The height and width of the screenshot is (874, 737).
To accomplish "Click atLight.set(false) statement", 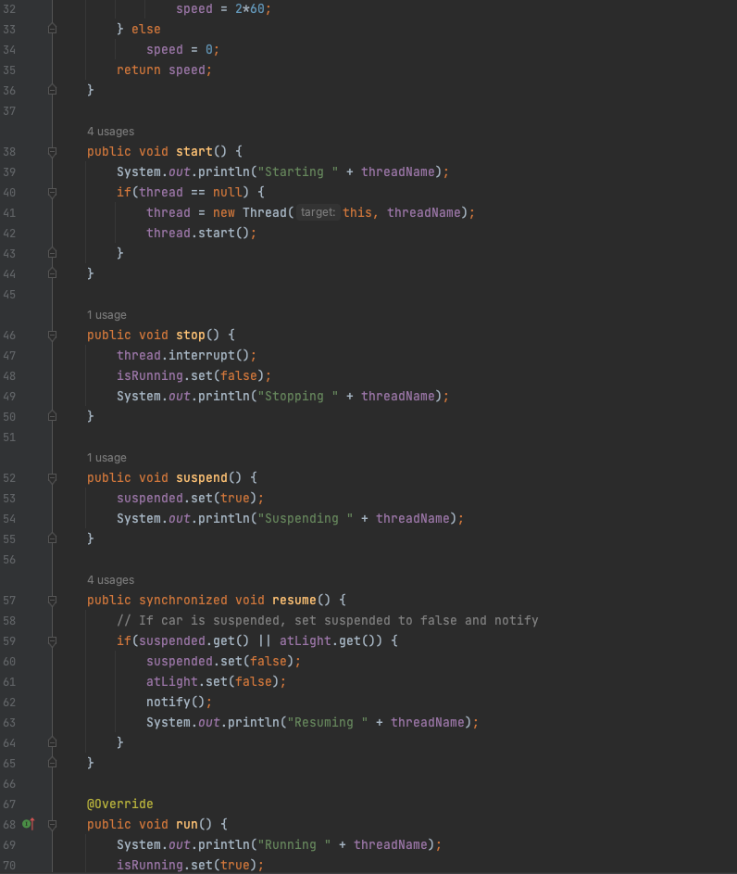I will (216, 682).
